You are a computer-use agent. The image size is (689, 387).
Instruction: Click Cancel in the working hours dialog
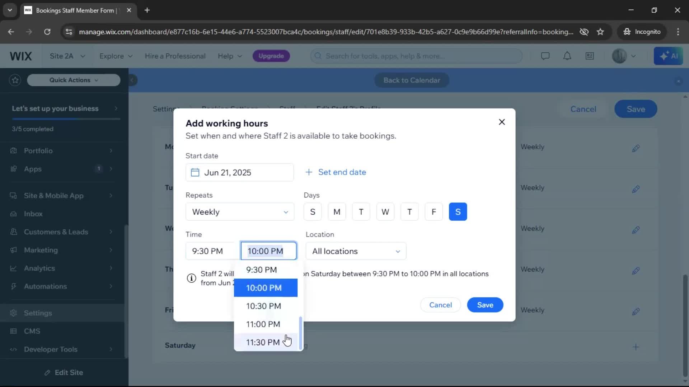pyautogui.click(x=440, y=305)
